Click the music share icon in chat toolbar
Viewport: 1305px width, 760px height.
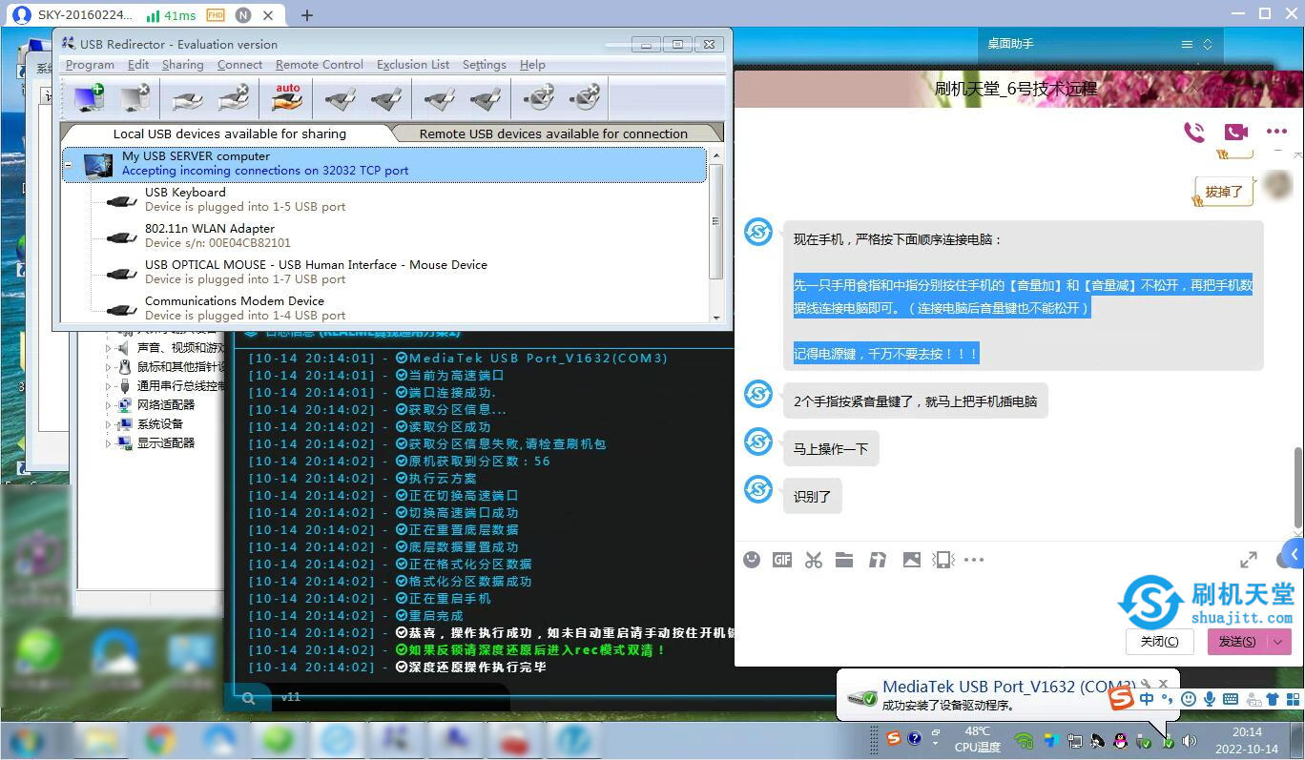pos(878,560)
